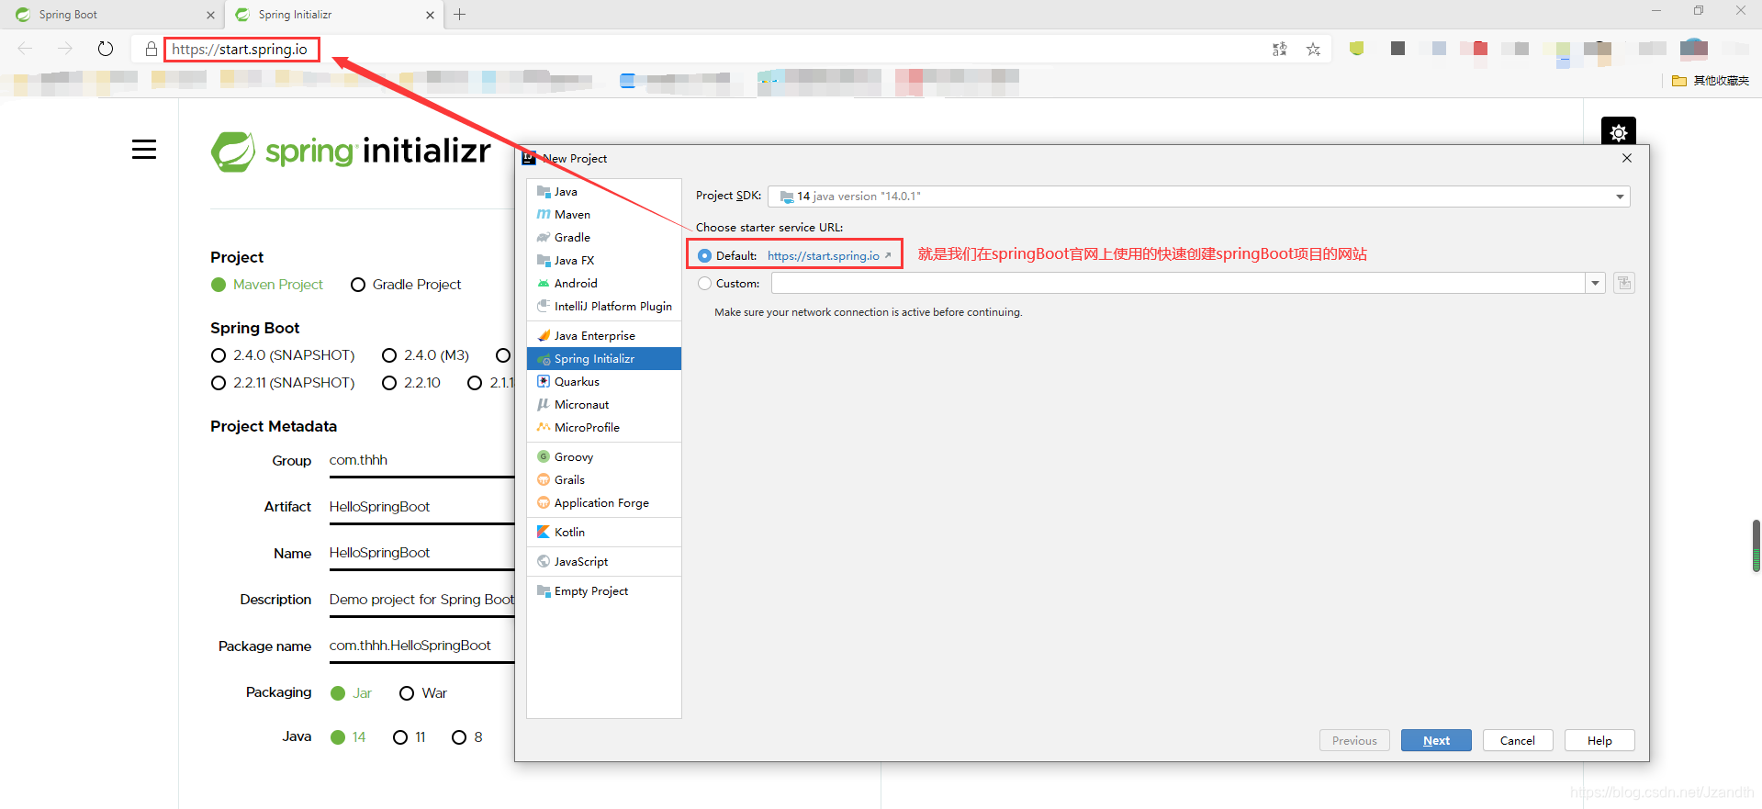Switch to the Spring Boot browser tab

[110, 15]
